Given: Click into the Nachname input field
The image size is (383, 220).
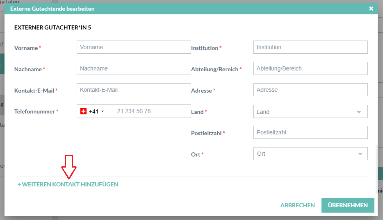Looking at the screenshot, I should [134, 69].
